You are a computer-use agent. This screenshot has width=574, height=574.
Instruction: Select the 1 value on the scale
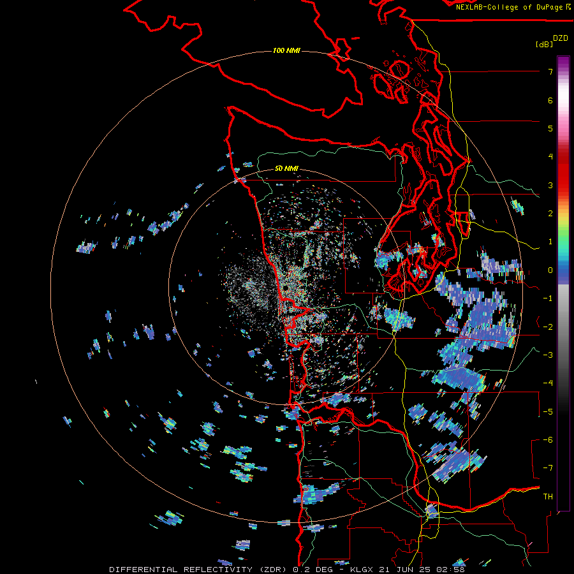pyautogui.click(x=550, y=242)
